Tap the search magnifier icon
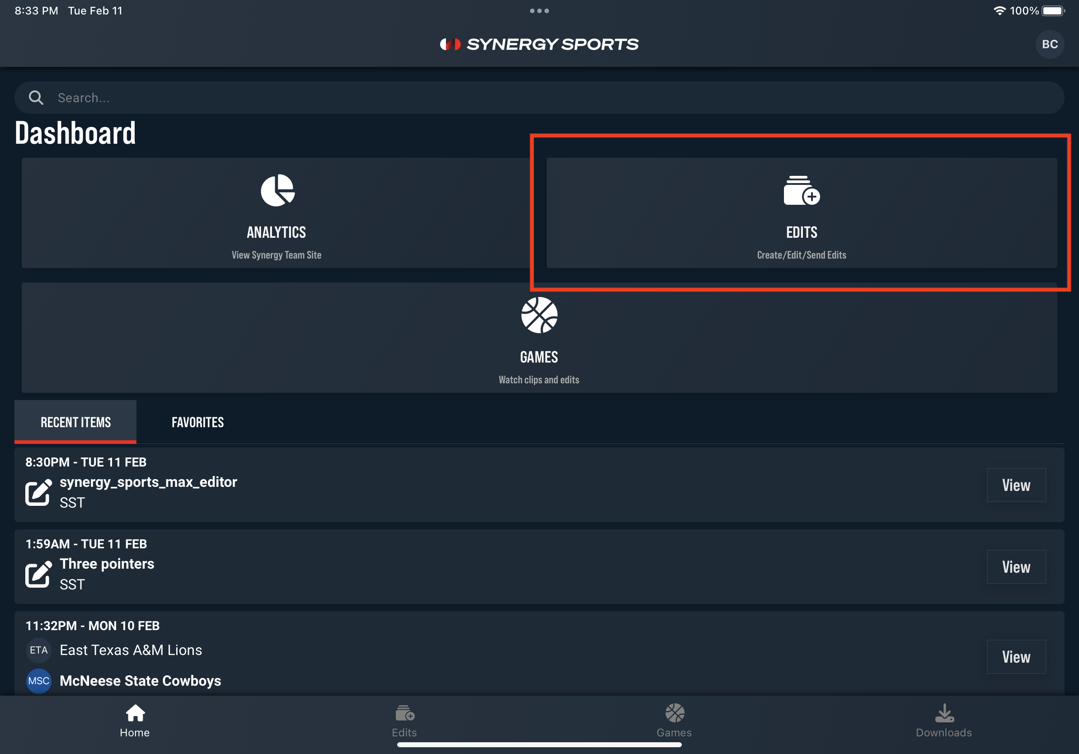This screenshot has width=1079, height=754. (x=36, y=98)
